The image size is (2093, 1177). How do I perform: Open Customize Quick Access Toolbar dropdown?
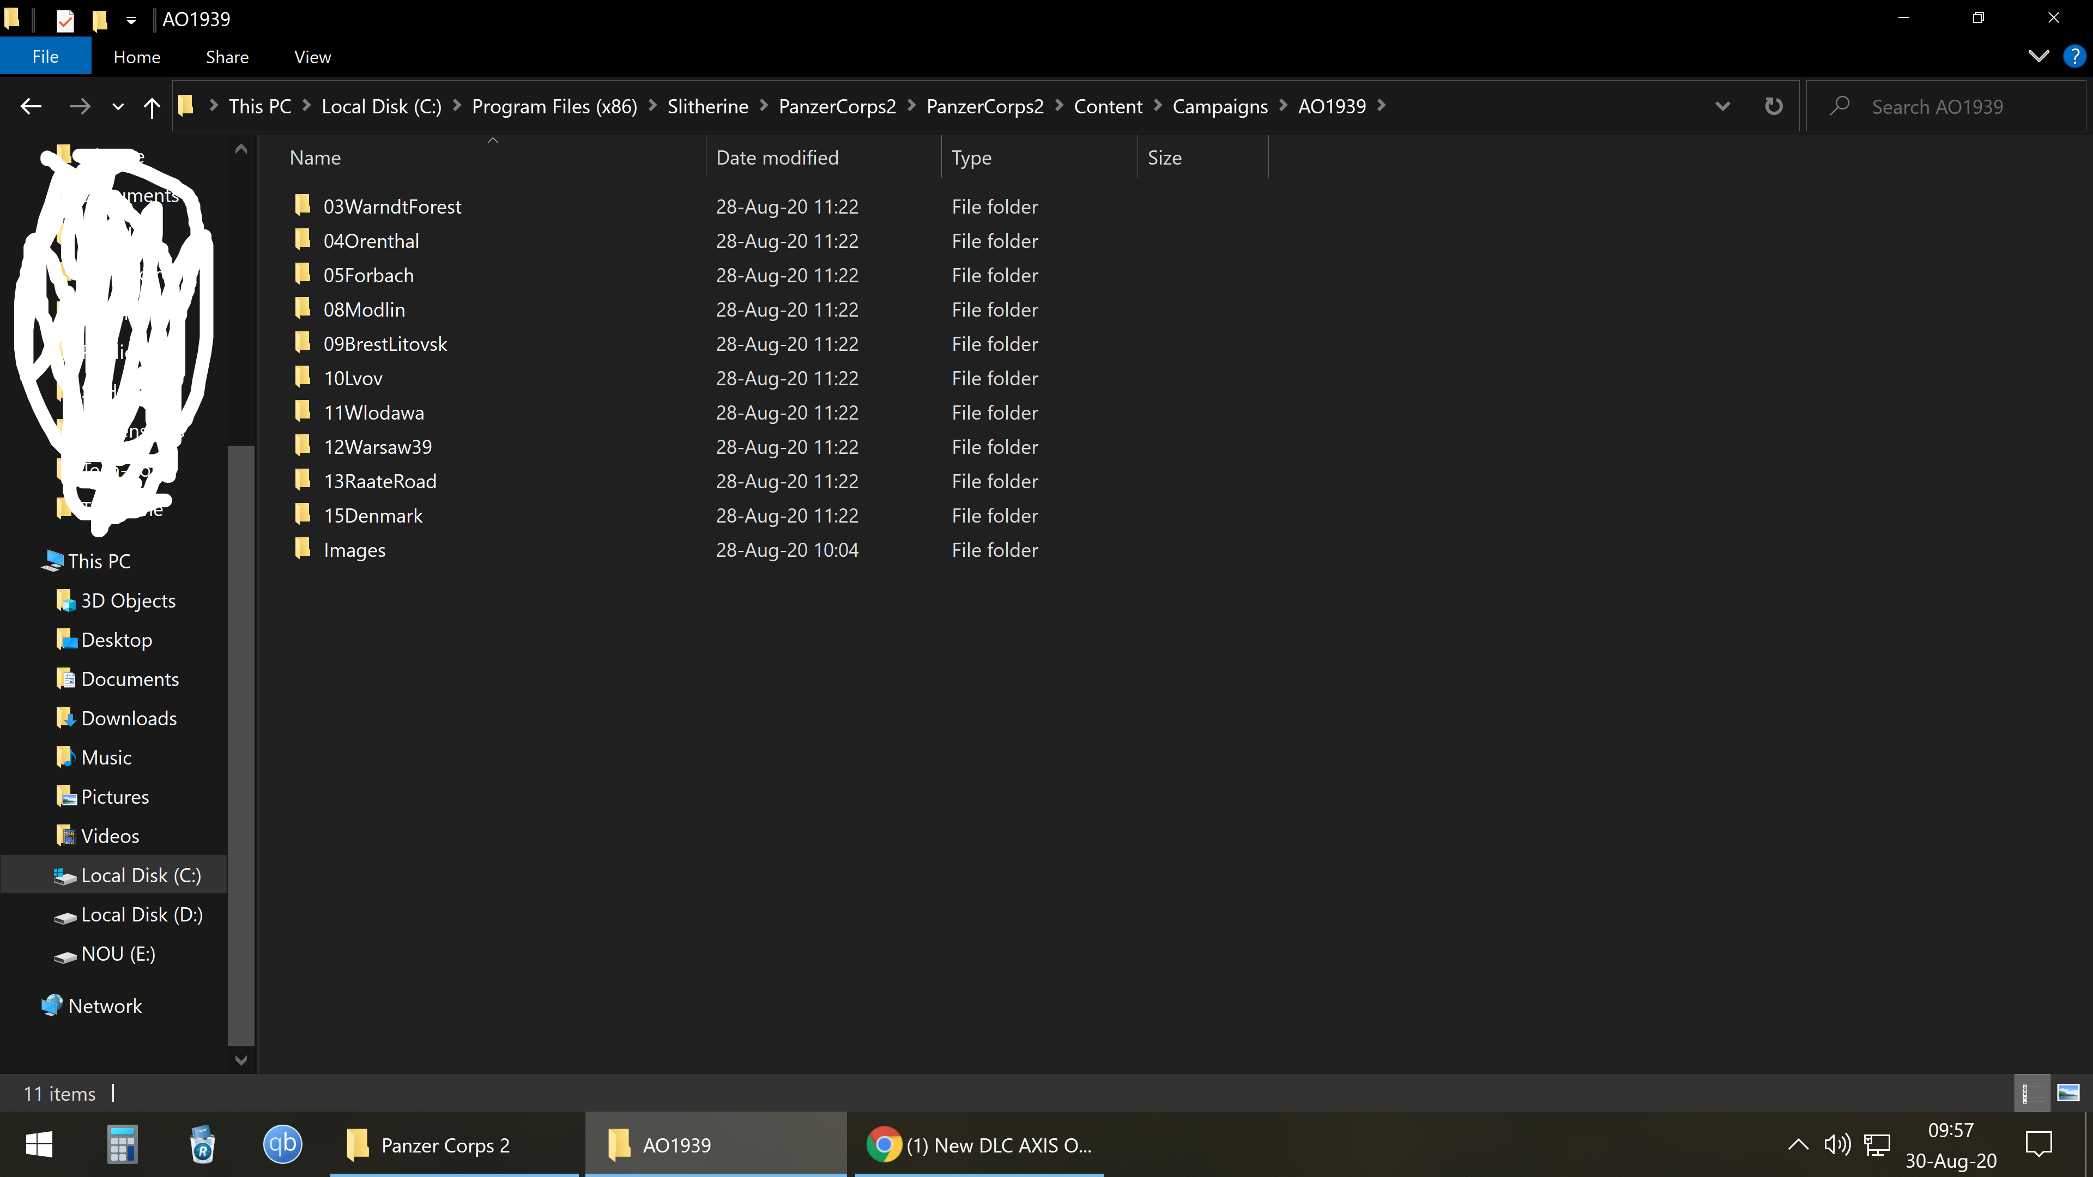click(131, 20)
